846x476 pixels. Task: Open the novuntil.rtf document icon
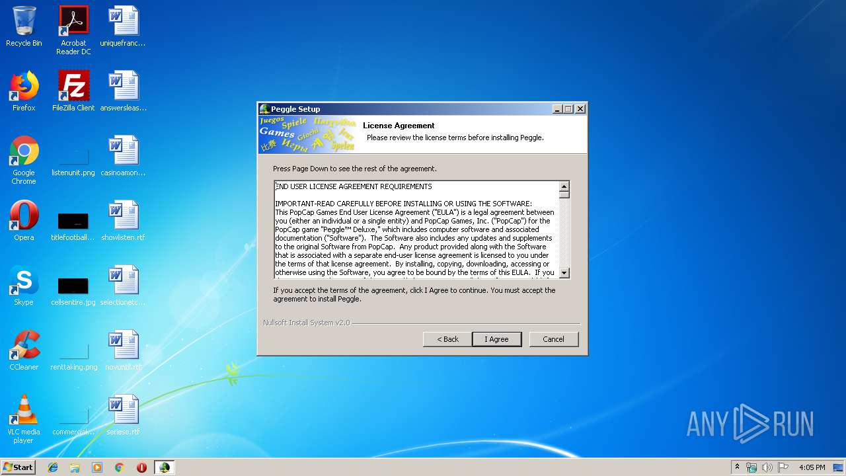[x=123, y=350]
